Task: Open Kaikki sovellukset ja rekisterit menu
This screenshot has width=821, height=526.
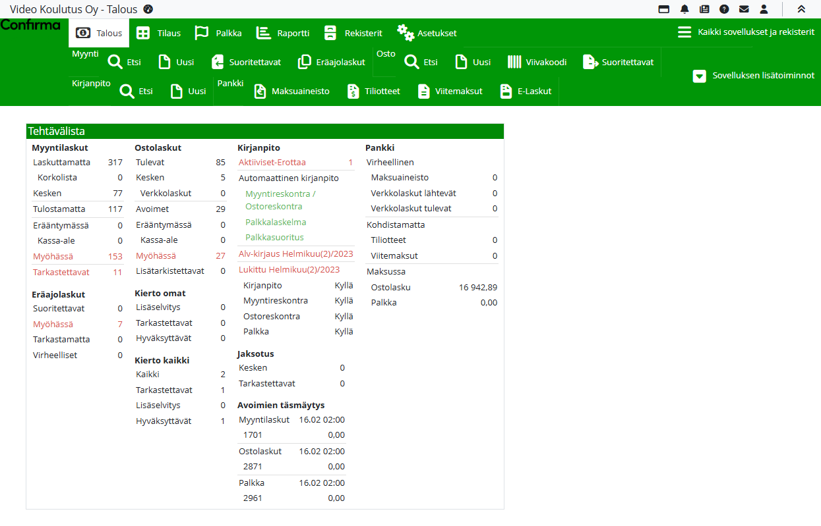Action: coord(746,32)
